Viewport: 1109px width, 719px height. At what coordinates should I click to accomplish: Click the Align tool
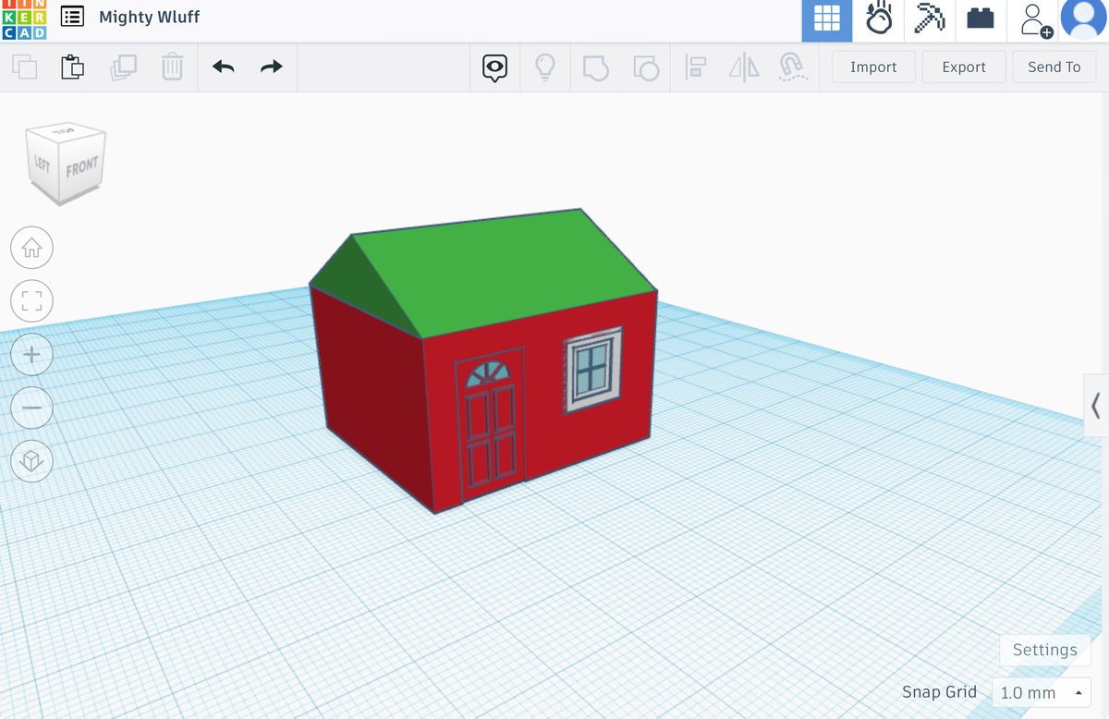click(x=695, y=67)
